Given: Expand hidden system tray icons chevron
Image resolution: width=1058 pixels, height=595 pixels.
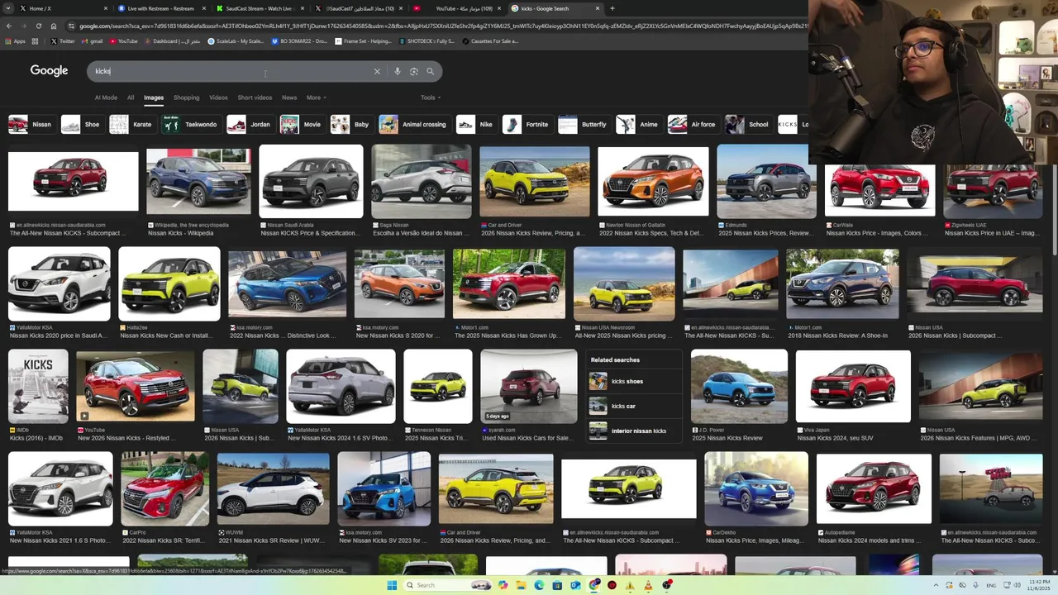Looking at the screenshot, I should [x=936, y=585].
